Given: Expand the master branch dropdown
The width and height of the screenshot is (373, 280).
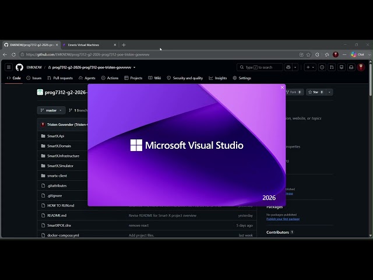Looking at the screenshot, I should pyautogui.click(x=51, y=110).
